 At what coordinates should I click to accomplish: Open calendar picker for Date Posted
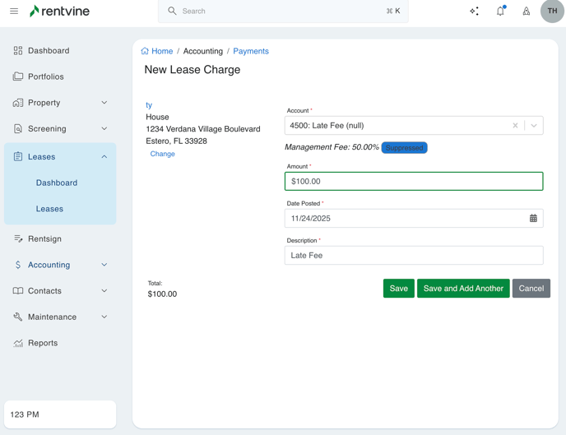(533, 219)
